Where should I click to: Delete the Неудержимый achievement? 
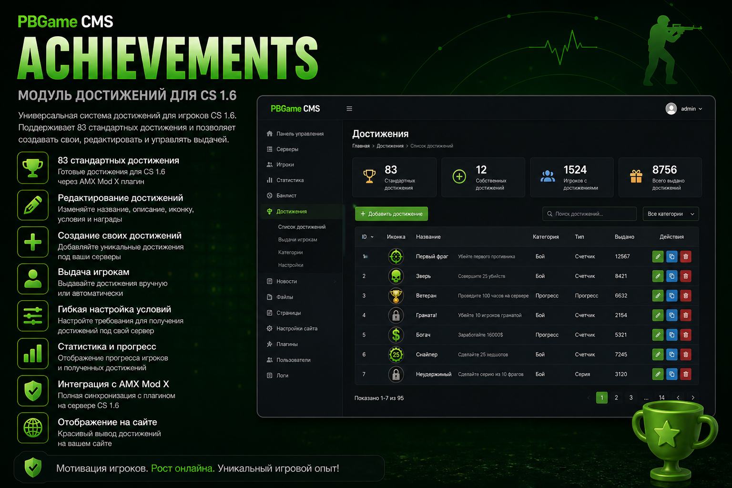[x=686, y=374]
